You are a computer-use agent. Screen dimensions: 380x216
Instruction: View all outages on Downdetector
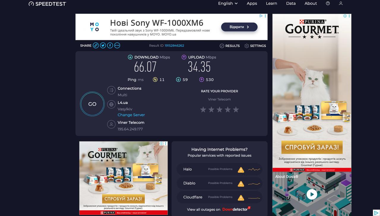219,209
